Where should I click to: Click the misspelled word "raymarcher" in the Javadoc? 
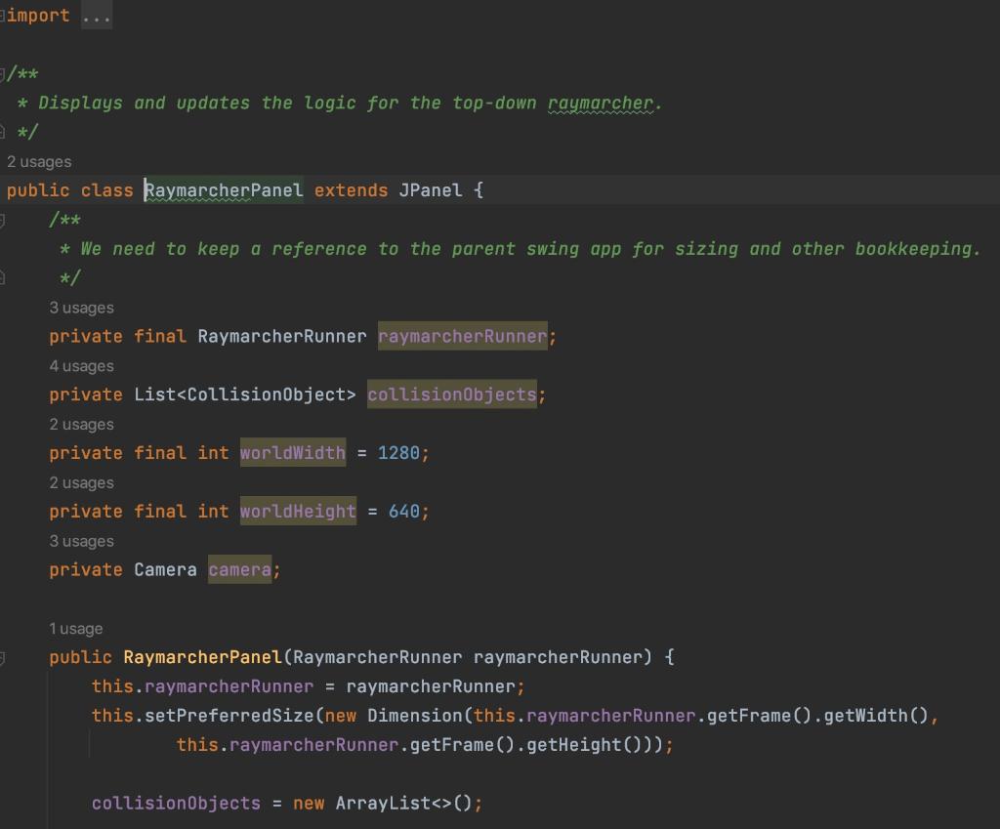[x=603, y=103]
